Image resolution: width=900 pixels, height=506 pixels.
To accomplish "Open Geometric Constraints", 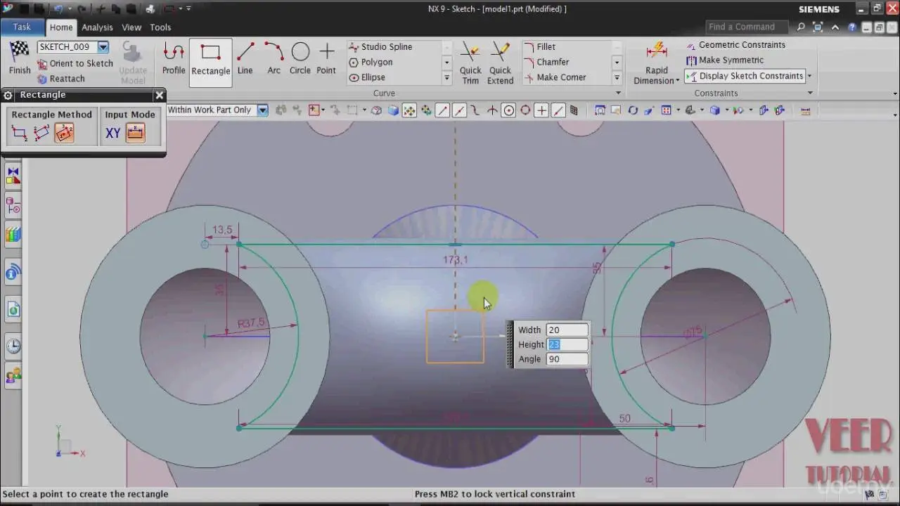I will click(735, 44).
